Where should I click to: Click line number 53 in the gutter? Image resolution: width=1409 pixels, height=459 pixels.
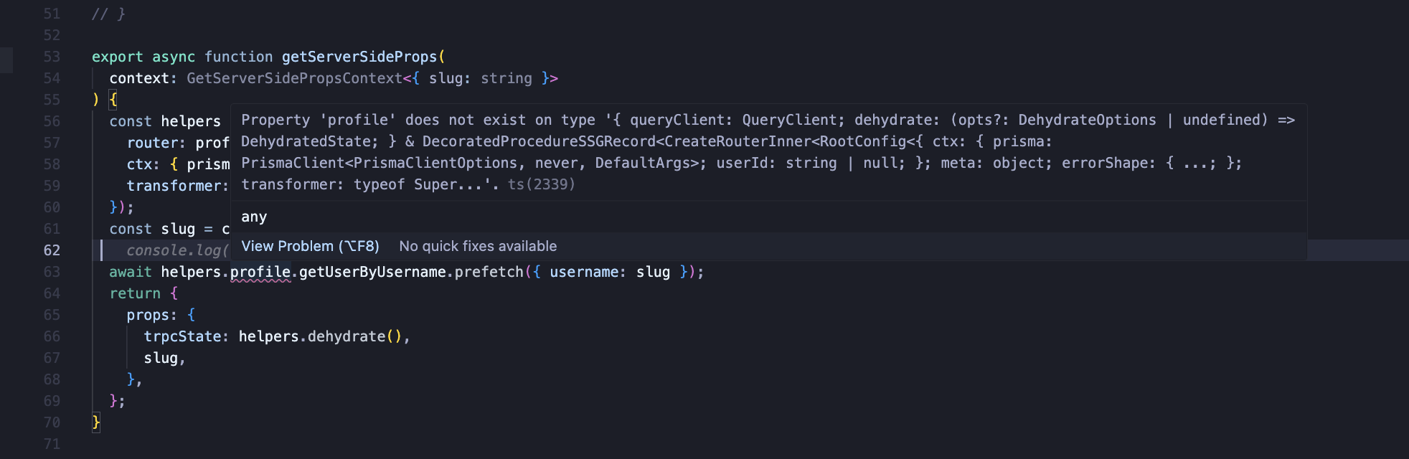pyautogui.click(x=52, y=57)
